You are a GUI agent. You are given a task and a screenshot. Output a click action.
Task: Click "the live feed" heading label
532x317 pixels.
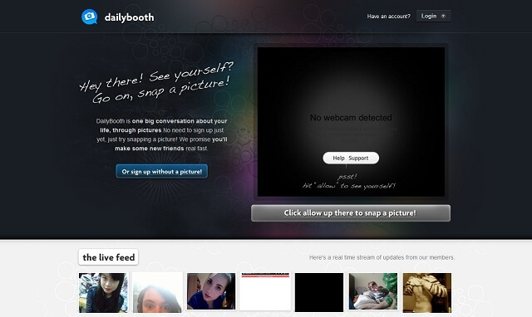pos(109,257)
